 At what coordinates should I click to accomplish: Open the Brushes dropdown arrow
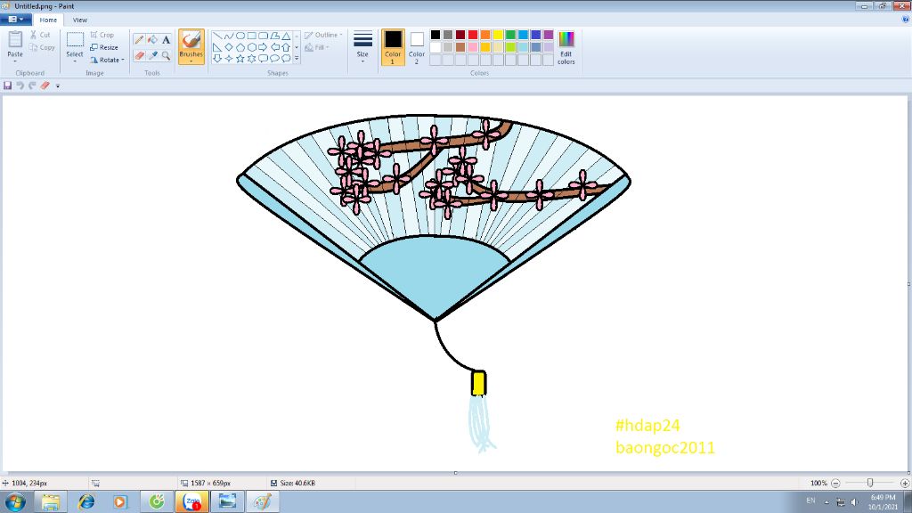pos(191,61)
